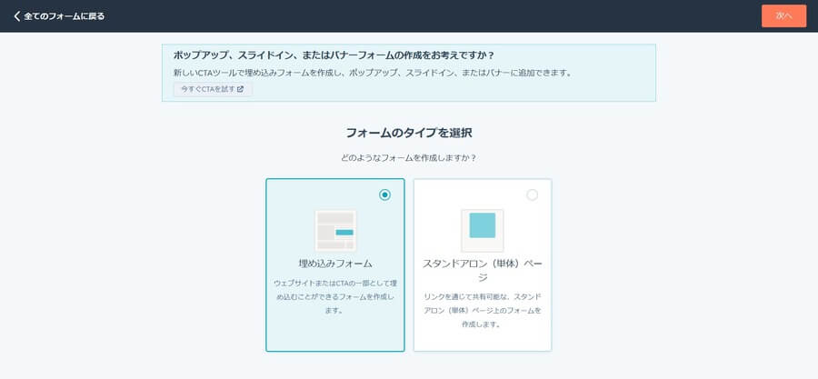Click the standalone description starting リンクを通じて共有可能な
This screenshot has width=818, height=379.
tap(483, 310)
